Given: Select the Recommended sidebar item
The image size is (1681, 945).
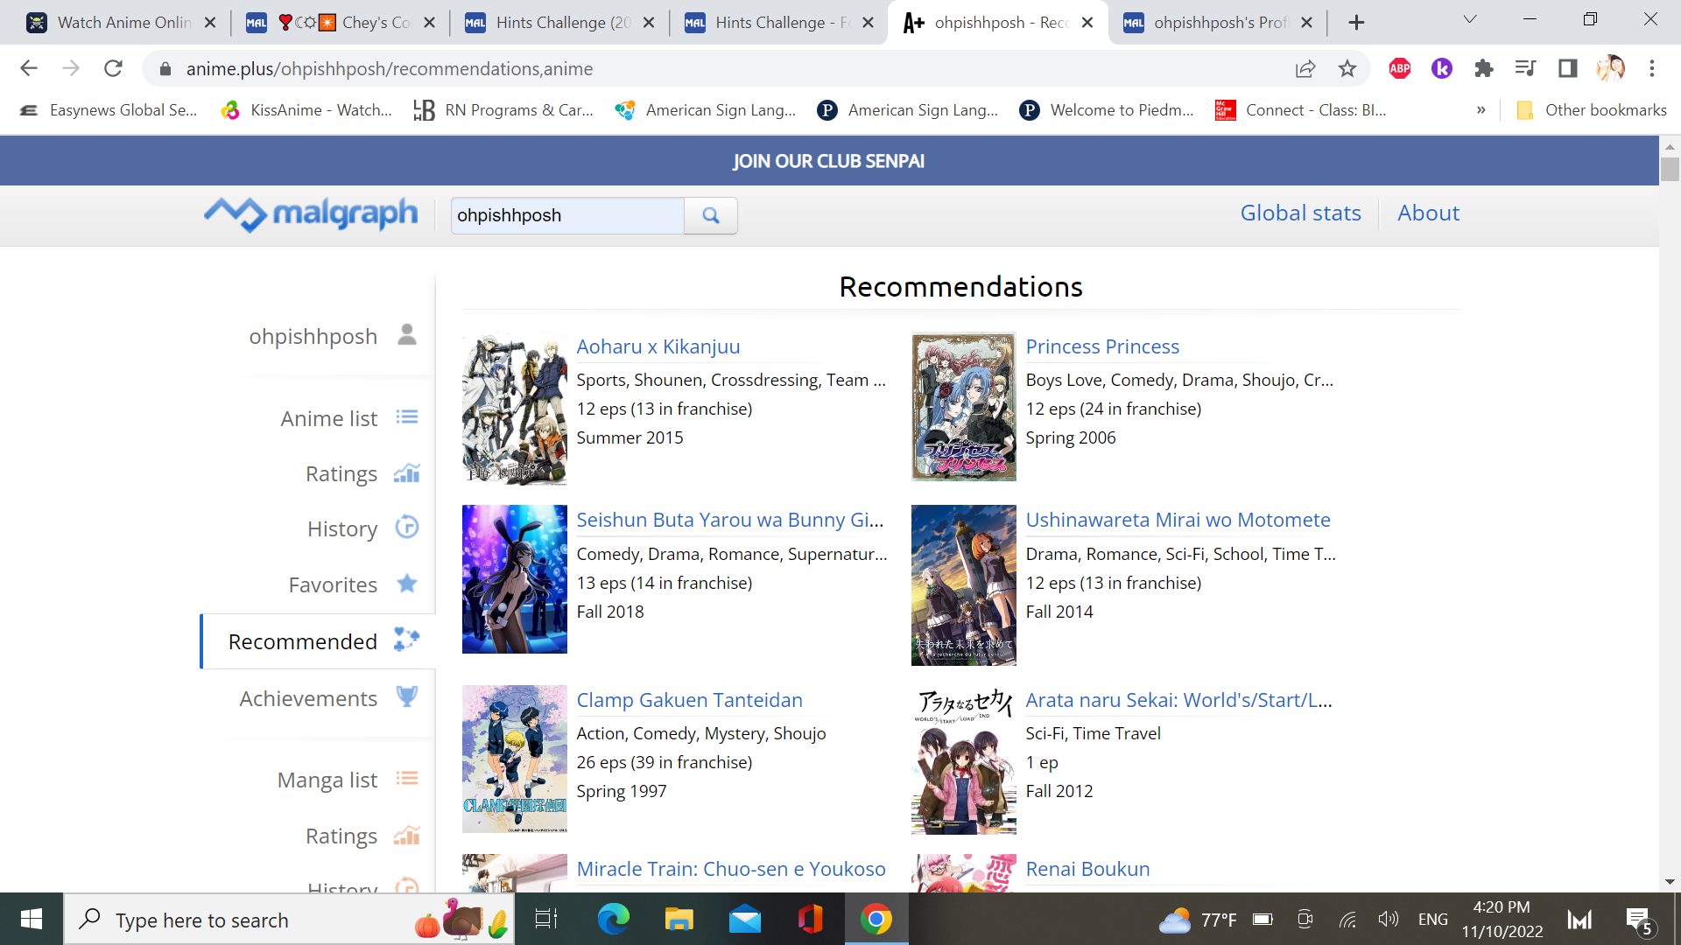Looking at the screenshot, I should click(x=303, y=641).
